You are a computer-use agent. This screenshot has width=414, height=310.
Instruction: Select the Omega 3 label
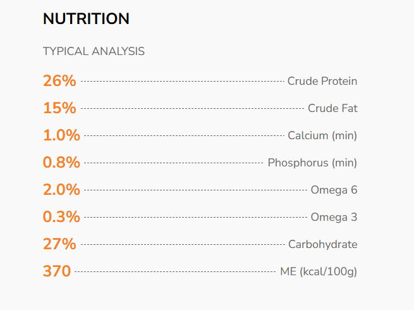(x=334, y=217)
